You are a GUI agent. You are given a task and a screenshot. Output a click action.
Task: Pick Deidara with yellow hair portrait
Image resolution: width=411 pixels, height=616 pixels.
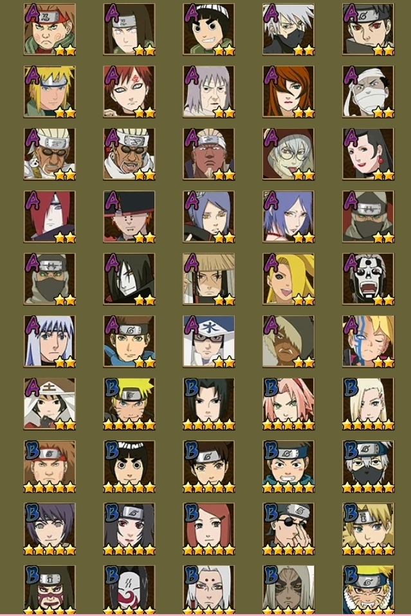point(289,279)
